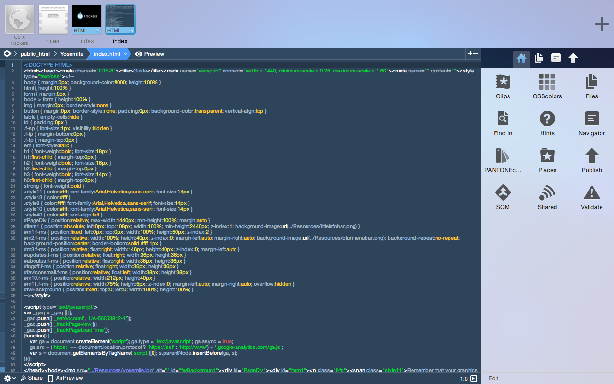Toggle the sidebar with bottom-right square button
Viewport: 614px width, 384px height.
[x=474, y=379]
